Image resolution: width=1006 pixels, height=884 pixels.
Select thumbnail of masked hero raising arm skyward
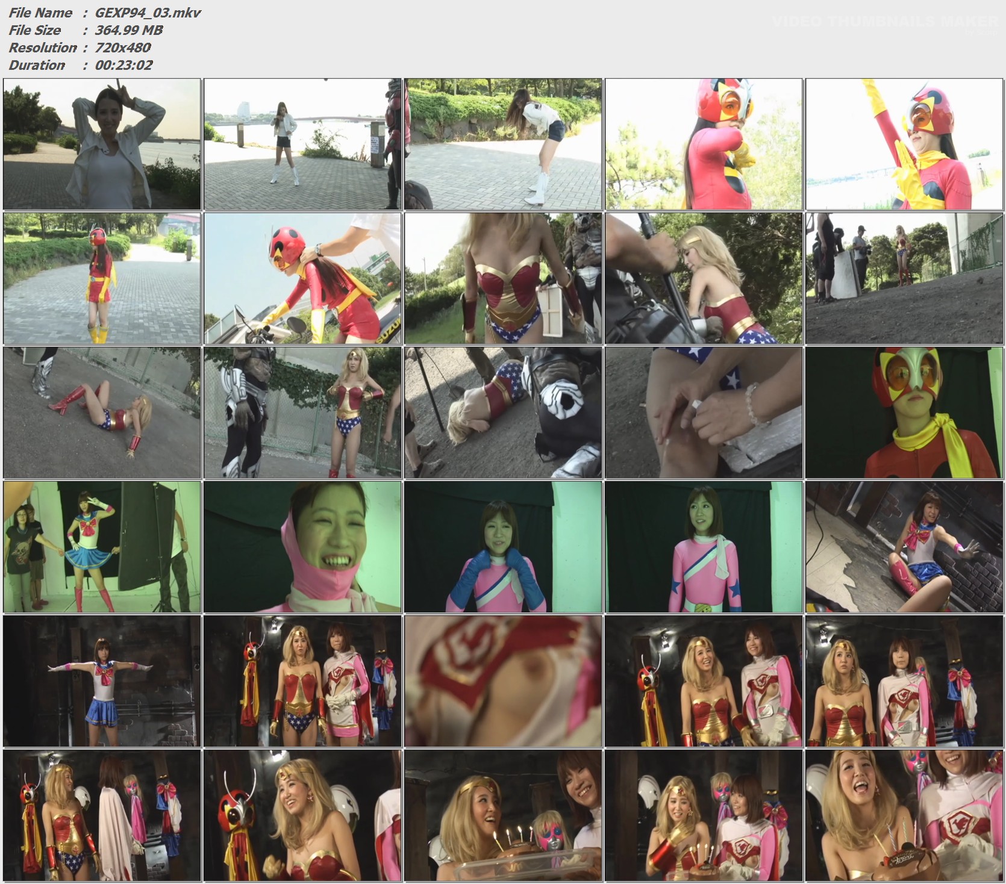[x=904, y=144]
